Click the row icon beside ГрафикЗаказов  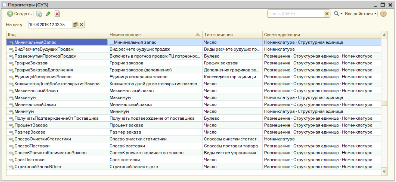pyautogui.click(x=11, y=63)
